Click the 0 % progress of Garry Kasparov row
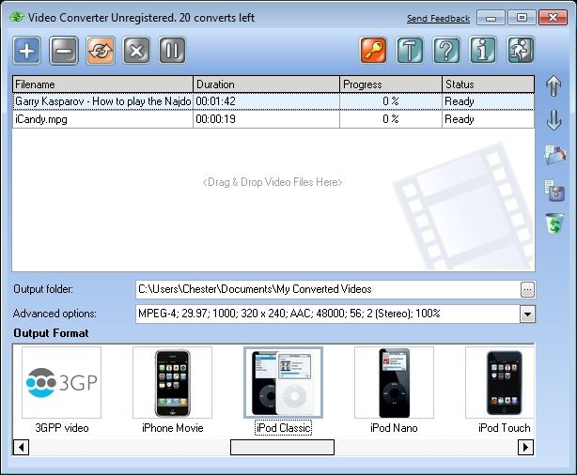The image size is (577, 475). tap(391, 101)
